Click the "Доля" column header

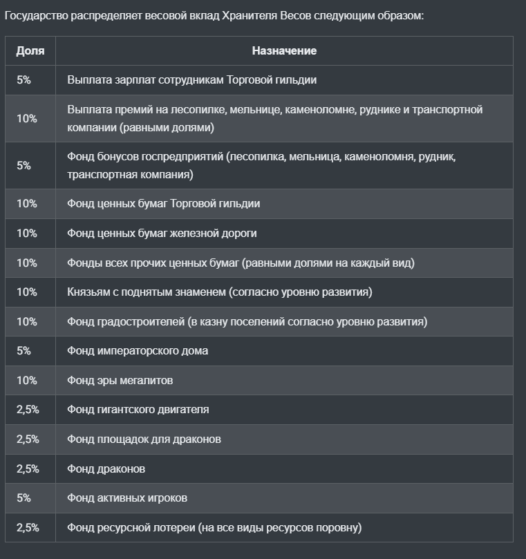30,50
